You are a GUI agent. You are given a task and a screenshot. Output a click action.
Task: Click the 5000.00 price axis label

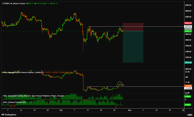[188, 5]
